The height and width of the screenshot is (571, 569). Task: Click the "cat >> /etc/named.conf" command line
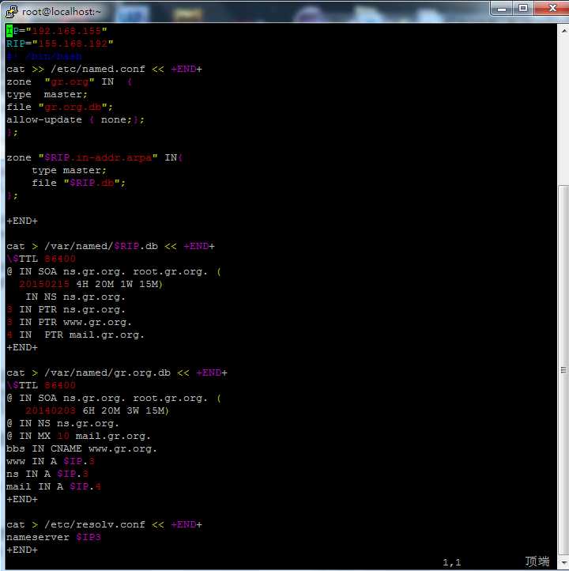pyautogui.click(x=103, y=69)
